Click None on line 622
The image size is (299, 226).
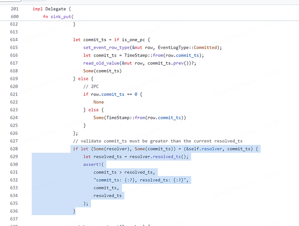(99, 102)
